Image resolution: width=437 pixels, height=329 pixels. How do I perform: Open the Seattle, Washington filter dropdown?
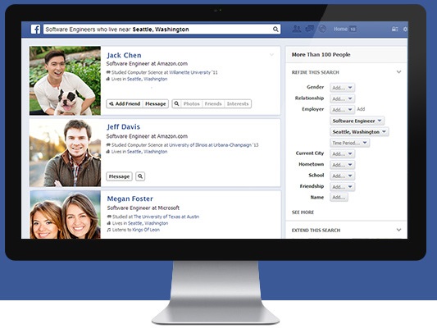[x=360, y=132]
